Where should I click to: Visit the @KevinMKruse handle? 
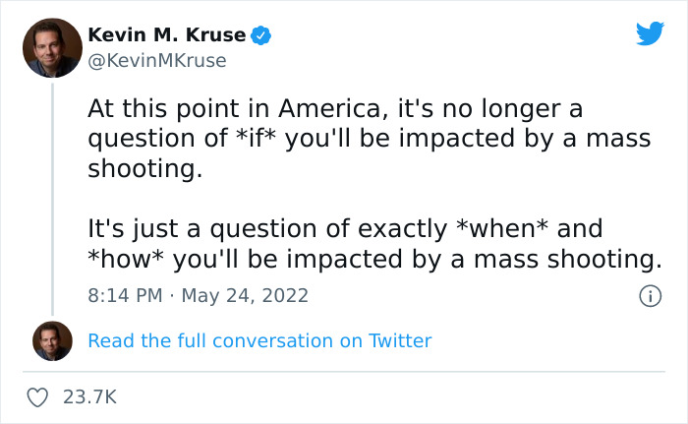[157, 61]
